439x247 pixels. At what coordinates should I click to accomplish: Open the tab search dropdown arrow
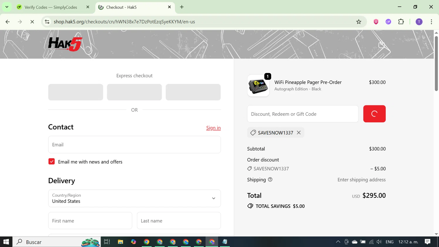pos(7,7)
